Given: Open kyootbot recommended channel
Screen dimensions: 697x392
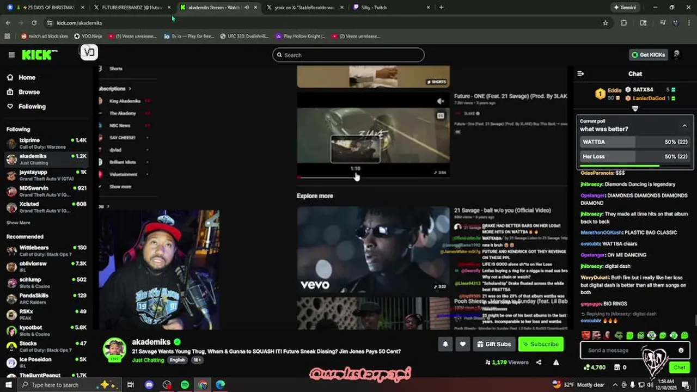Looking at the screenshot, I should pyautogui.click(x=47, y=330).
